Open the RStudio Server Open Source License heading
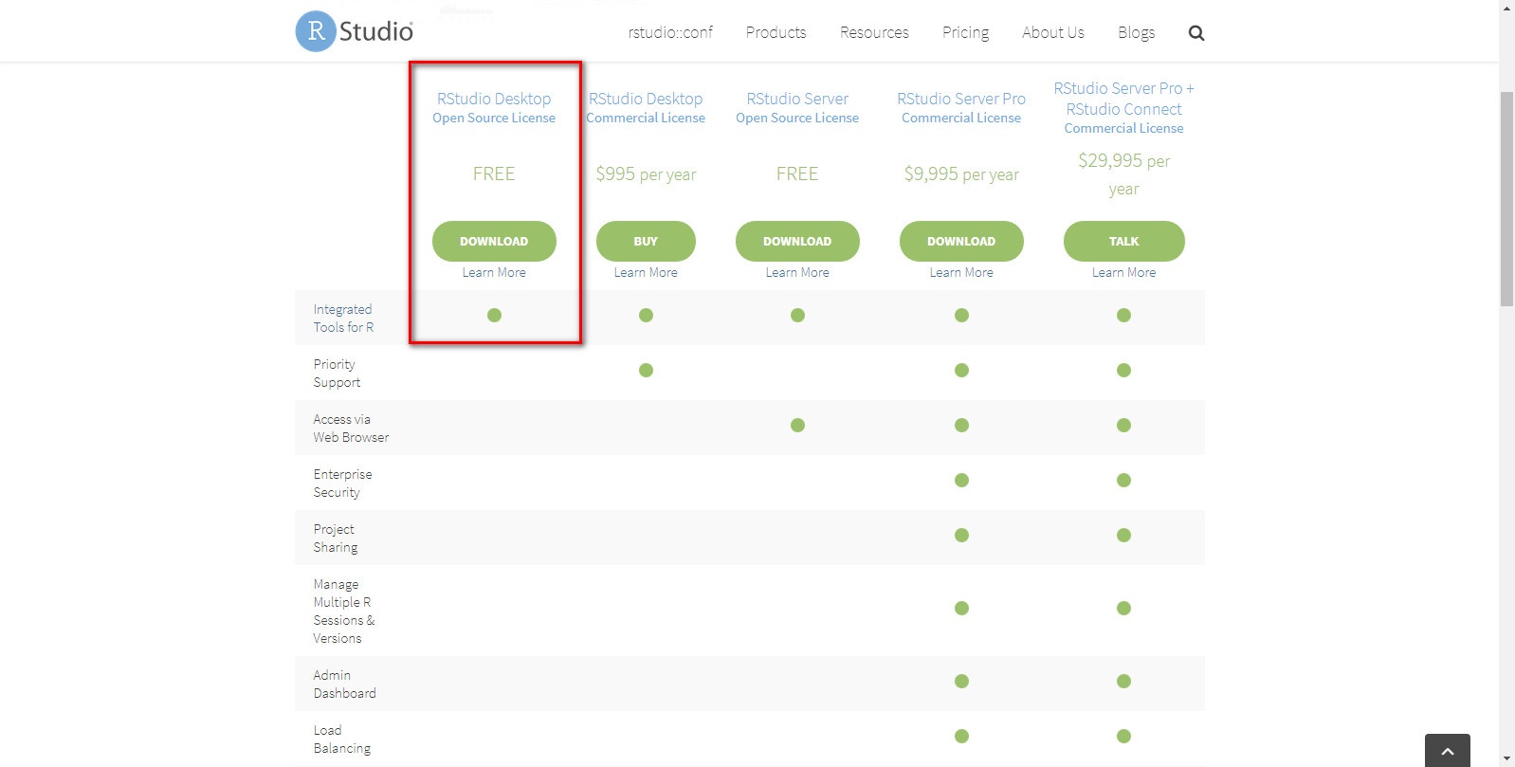The width and height of the screenshot is (1515, 767). tap(797, 107)
